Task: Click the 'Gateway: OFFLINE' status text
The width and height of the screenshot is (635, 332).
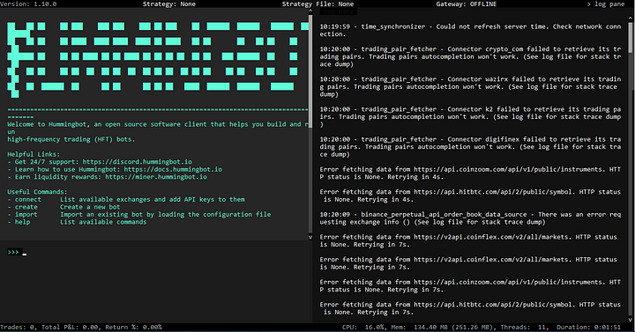Action: click(467, 4)
